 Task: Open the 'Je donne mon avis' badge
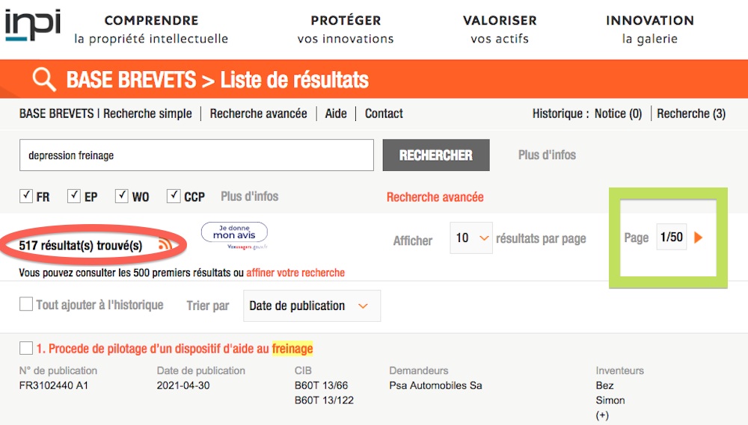(234, 236)
